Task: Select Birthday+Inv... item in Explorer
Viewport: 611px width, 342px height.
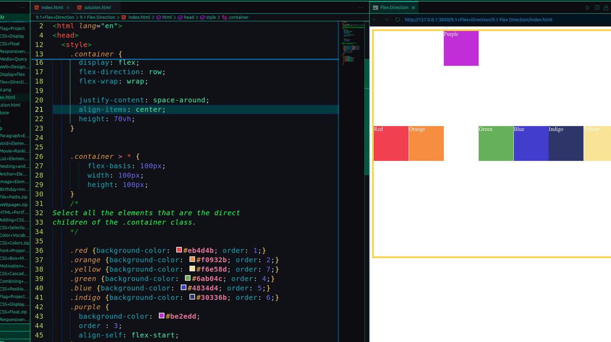Action: click(x=15, y=189)
